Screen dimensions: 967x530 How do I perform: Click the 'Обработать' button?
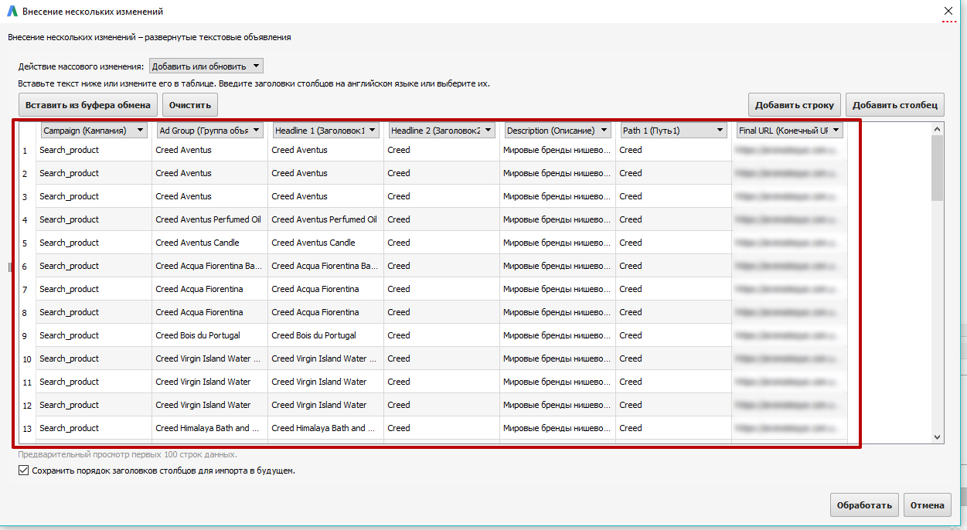point(864,505)
